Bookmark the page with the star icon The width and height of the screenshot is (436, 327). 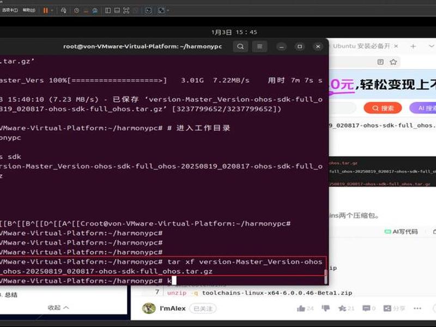(x=393, y=62)
